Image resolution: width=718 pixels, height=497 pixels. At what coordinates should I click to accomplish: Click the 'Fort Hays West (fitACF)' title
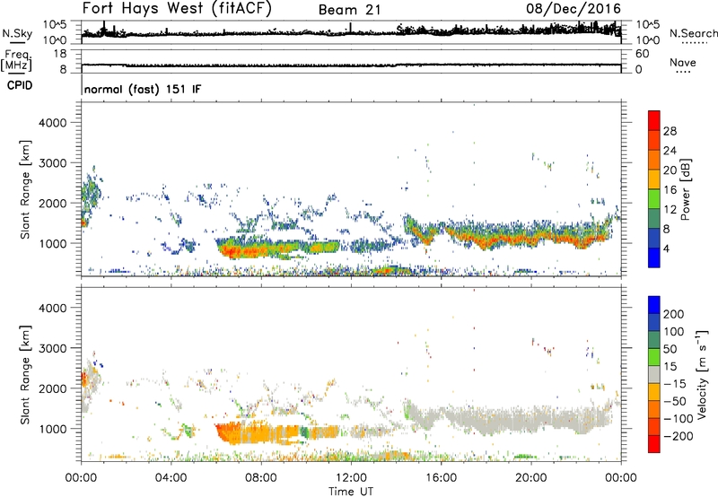[177, 9]
